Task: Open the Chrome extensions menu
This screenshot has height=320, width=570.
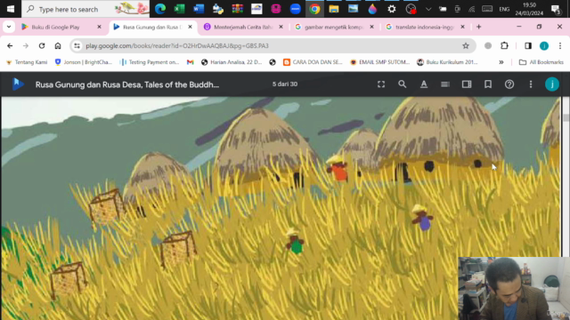Action: coord(505,45)
